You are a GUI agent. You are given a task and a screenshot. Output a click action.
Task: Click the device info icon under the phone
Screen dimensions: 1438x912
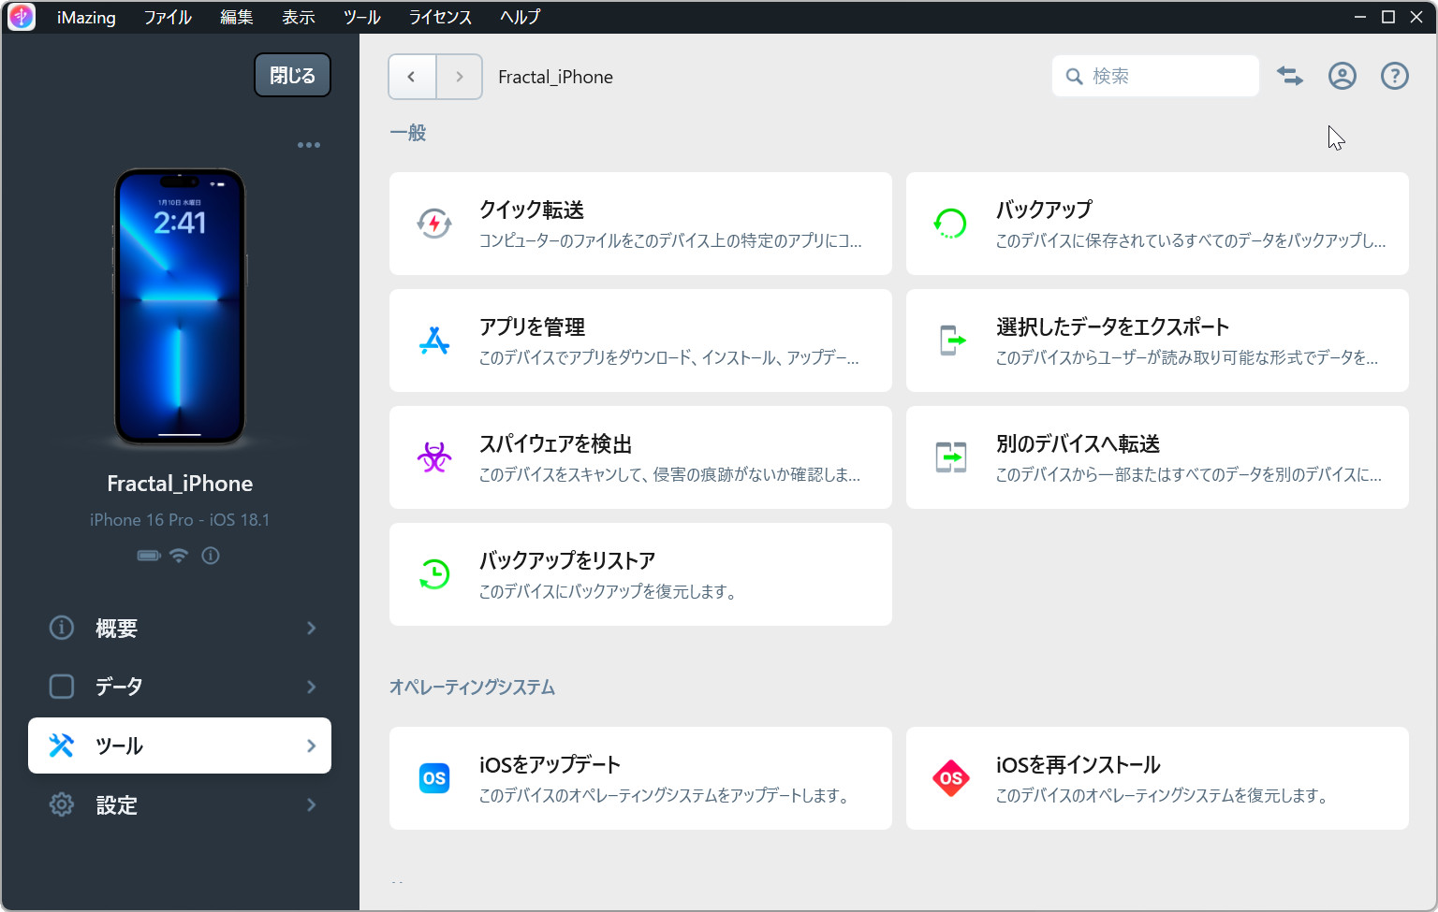pyautogui.click(x=211, y=556)
